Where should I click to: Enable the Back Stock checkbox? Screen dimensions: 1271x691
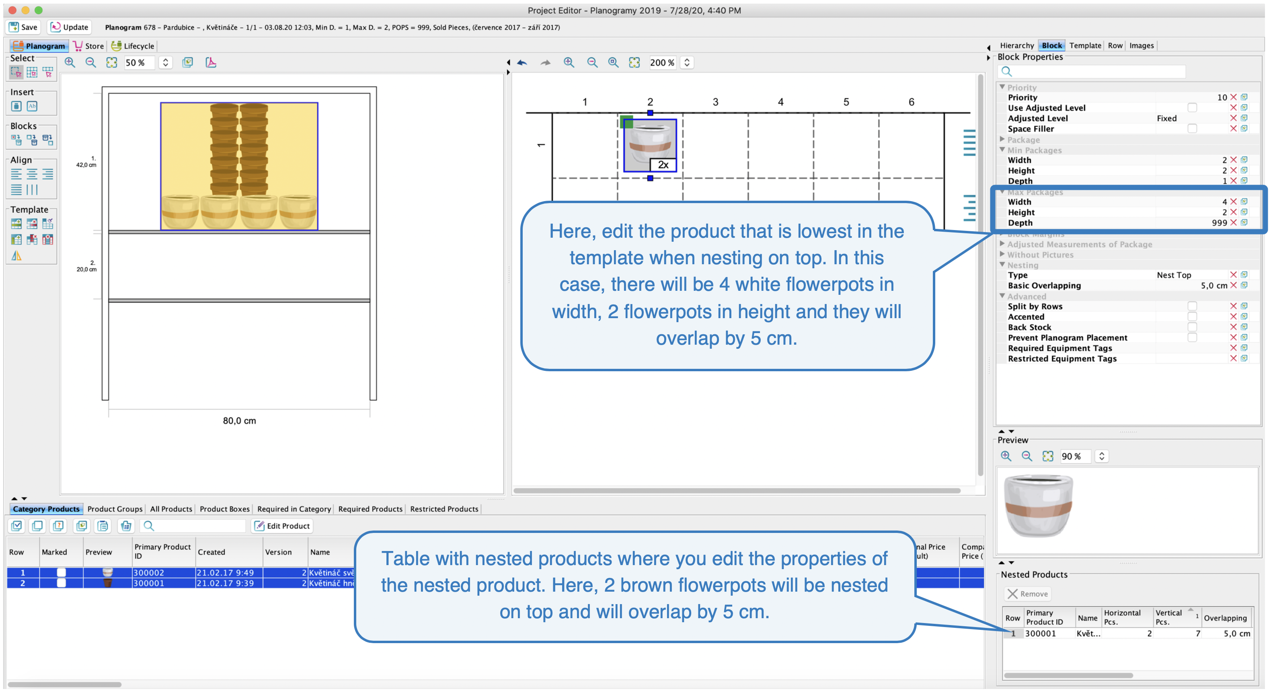1192,327
